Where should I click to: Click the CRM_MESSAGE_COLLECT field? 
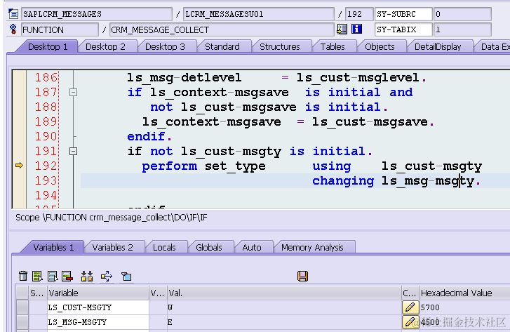pos(222,29)
